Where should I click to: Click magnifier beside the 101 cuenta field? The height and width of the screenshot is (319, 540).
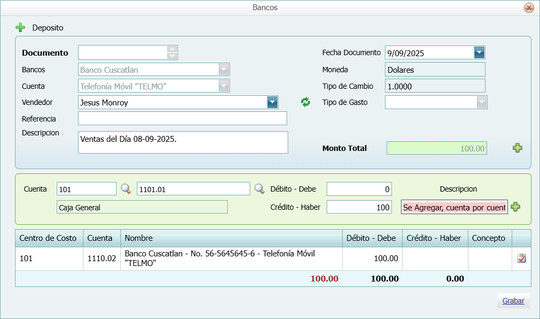coord(126,188)
